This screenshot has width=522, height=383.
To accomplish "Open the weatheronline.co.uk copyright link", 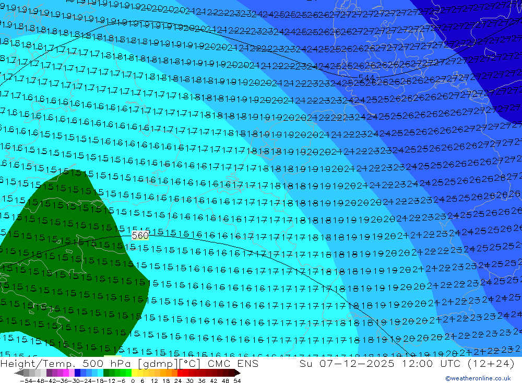I will (478, 378).
